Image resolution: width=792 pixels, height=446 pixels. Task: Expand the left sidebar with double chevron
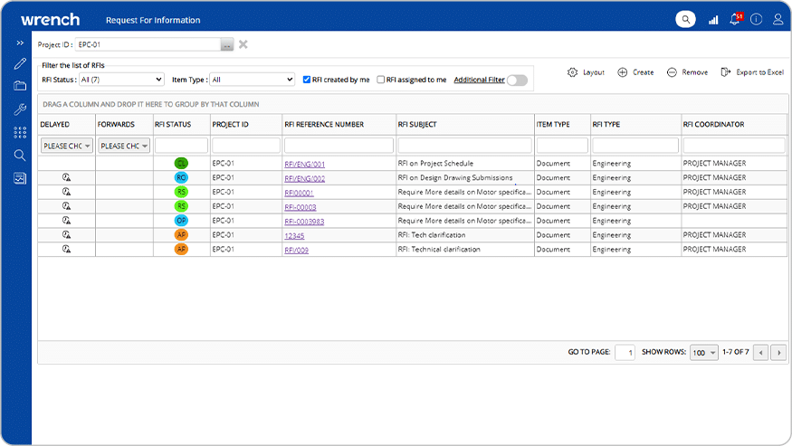[x=20, y=43]
